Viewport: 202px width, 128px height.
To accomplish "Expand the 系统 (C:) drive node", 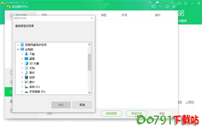I will pyautogui.click(x=22, y=87).
